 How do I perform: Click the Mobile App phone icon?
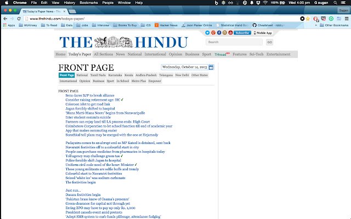tap(254, 33)
